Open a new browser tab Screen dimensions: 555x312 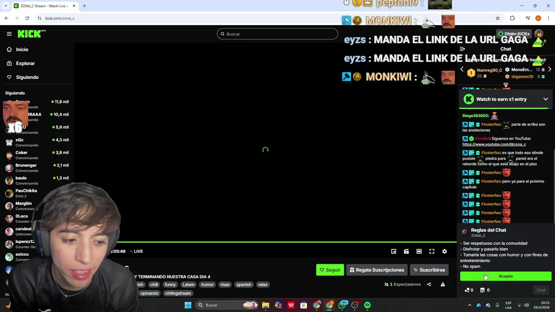pos(84,6)
